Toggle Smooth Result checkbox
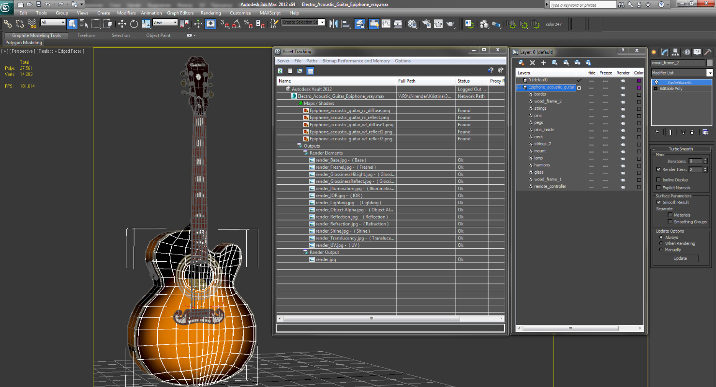Screen dimensions: 716x387 point(658,202)
